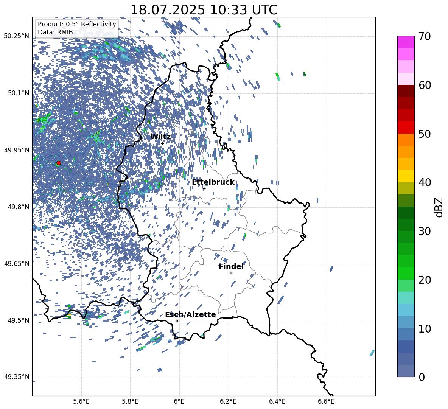Pick the dark maroon colorbar segment below 60
The width and height of the screenshot is (448, 409).
tap(406, 91)
